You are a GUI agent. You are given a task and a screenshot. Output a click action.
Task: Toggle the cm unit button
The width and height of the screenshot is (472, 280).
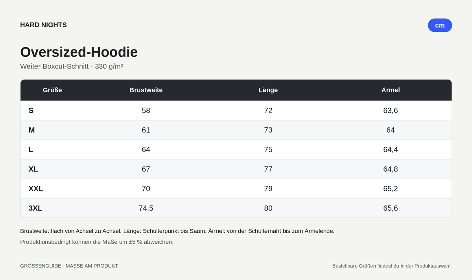coord(440,25)
